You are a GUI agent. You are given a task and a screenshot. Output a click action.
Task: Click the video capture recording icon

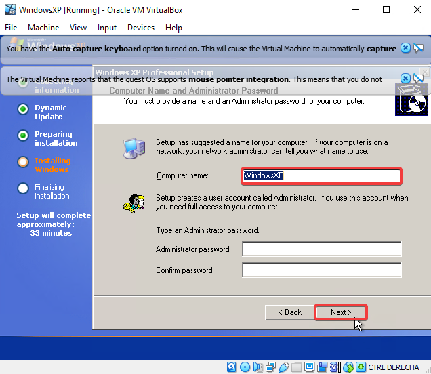pyautogui.click(x=323, y=367)
